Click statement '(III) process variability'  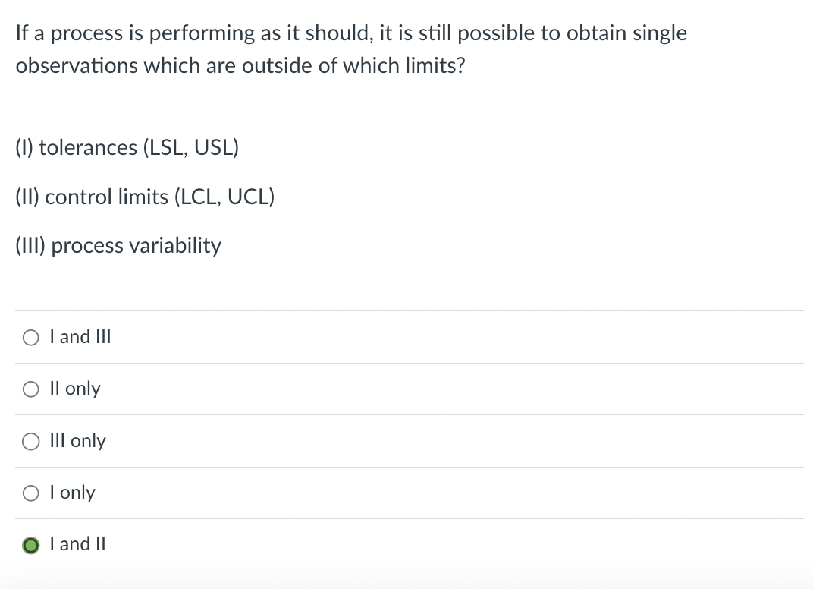coord(118,246)
